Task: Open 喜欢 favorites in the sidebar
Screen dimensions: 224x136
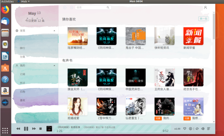Action: (23, 100)
